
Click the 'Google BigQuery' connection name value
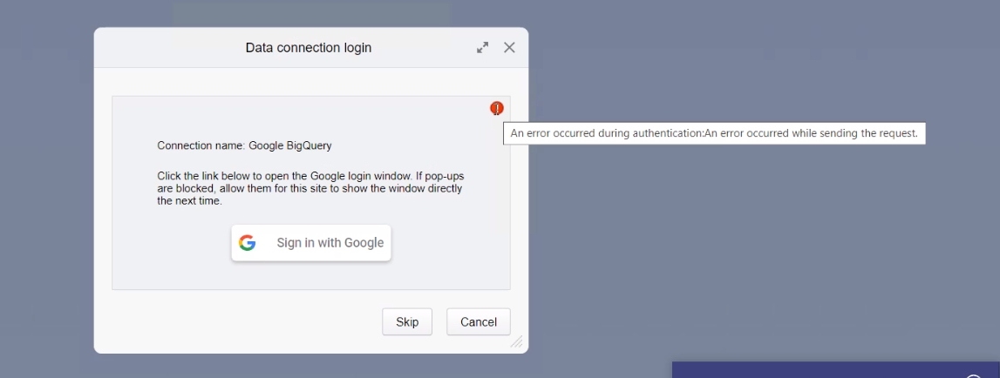pos(290,145)
